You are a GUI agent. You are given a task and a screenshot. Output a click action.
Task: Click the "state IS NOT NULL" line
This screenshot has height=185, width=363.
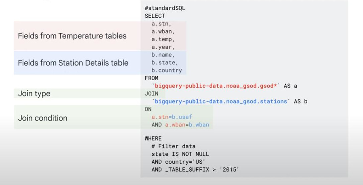click(180, 154)
